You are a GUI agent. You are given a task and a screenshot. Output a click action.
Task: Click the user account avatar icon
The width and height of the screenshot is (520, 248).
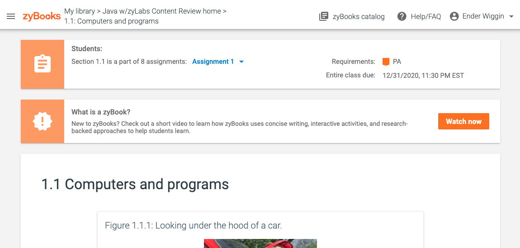(454, 16)
